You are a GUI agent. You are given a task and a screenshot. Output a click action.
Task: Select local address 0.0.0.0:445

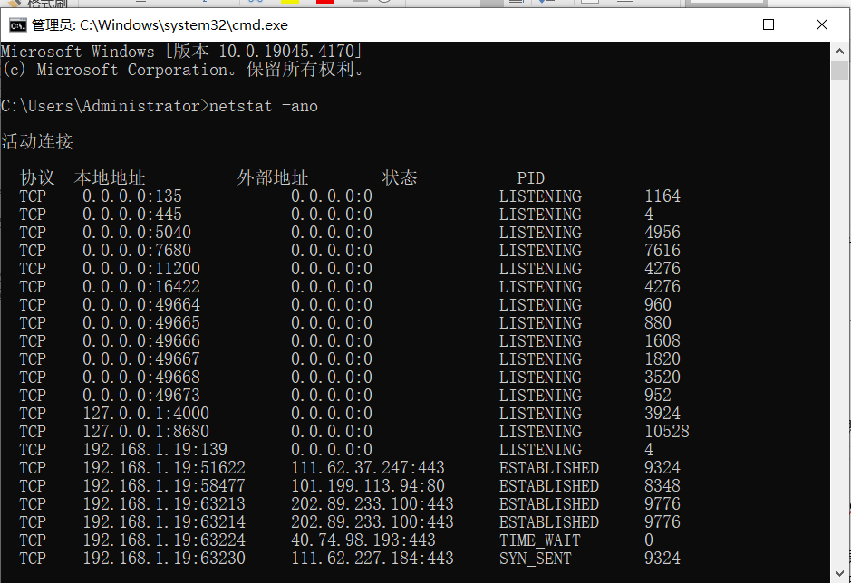click(x=132, y=215)
